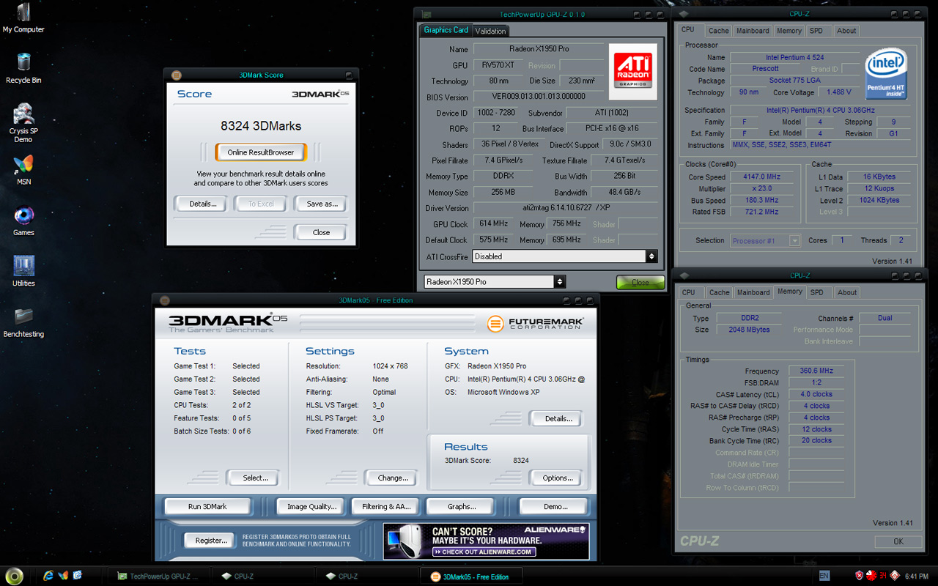This screenshot has width=938, height=586.
Task: Click the Online ResultBrowser button
Action: click(260, 152)
